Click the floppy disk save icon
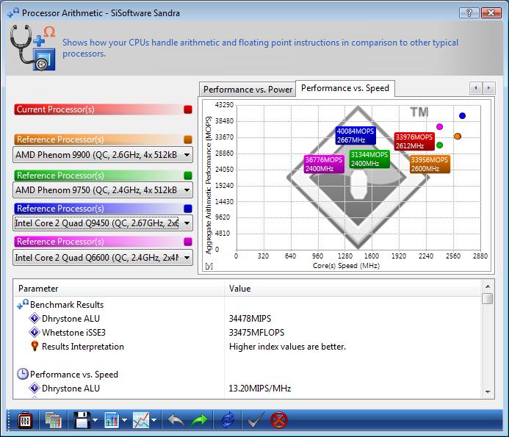The image size is (509, 437). (x=82, y=421)
